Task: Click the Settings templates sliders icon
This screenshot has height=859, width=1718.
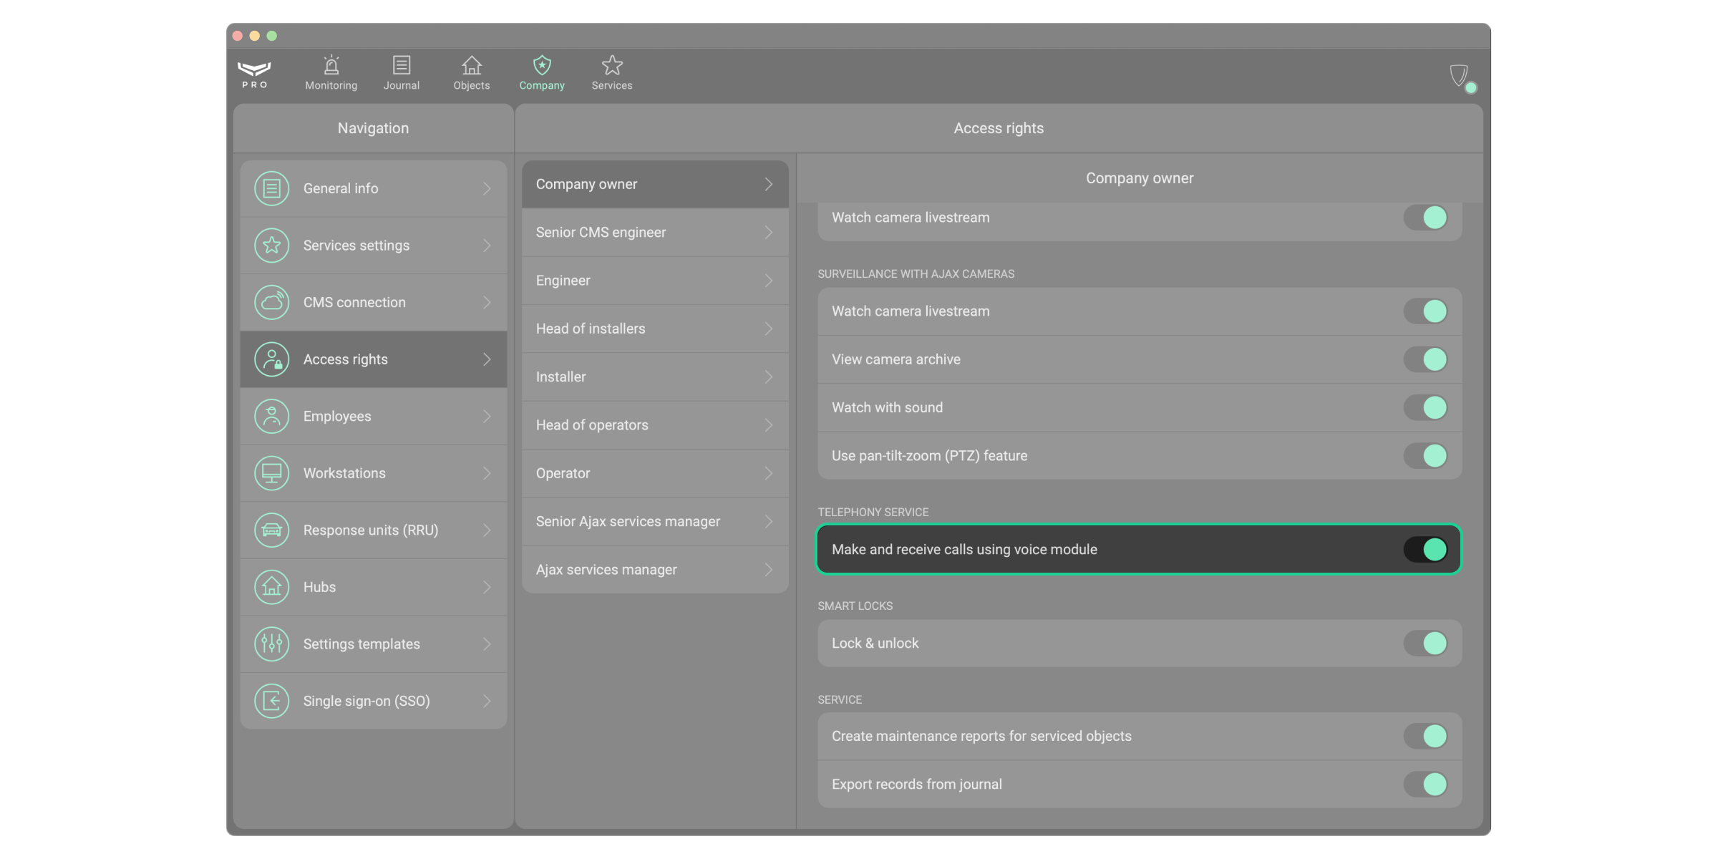Action: [272, 644]
